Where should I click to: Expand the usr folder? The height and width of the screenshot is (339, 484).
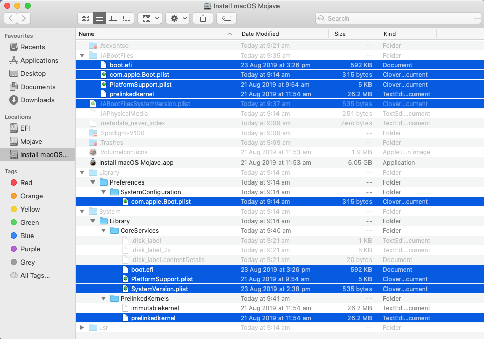(x=82, y=327)
